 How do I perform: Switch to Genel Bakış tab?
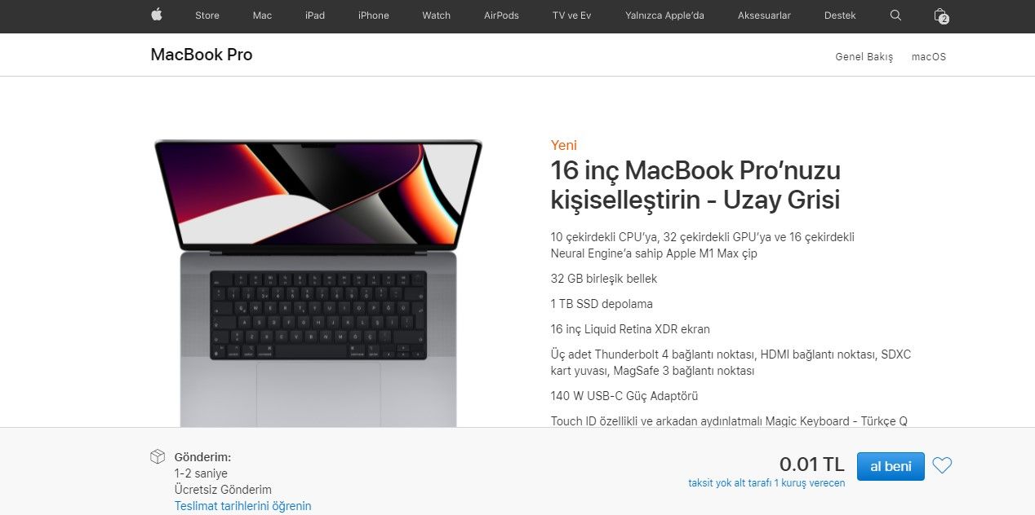(x=864, y=57)
